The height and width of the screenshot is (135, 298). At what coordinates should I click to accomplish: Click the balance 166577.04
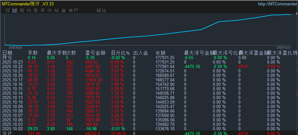tap(165, 80)
